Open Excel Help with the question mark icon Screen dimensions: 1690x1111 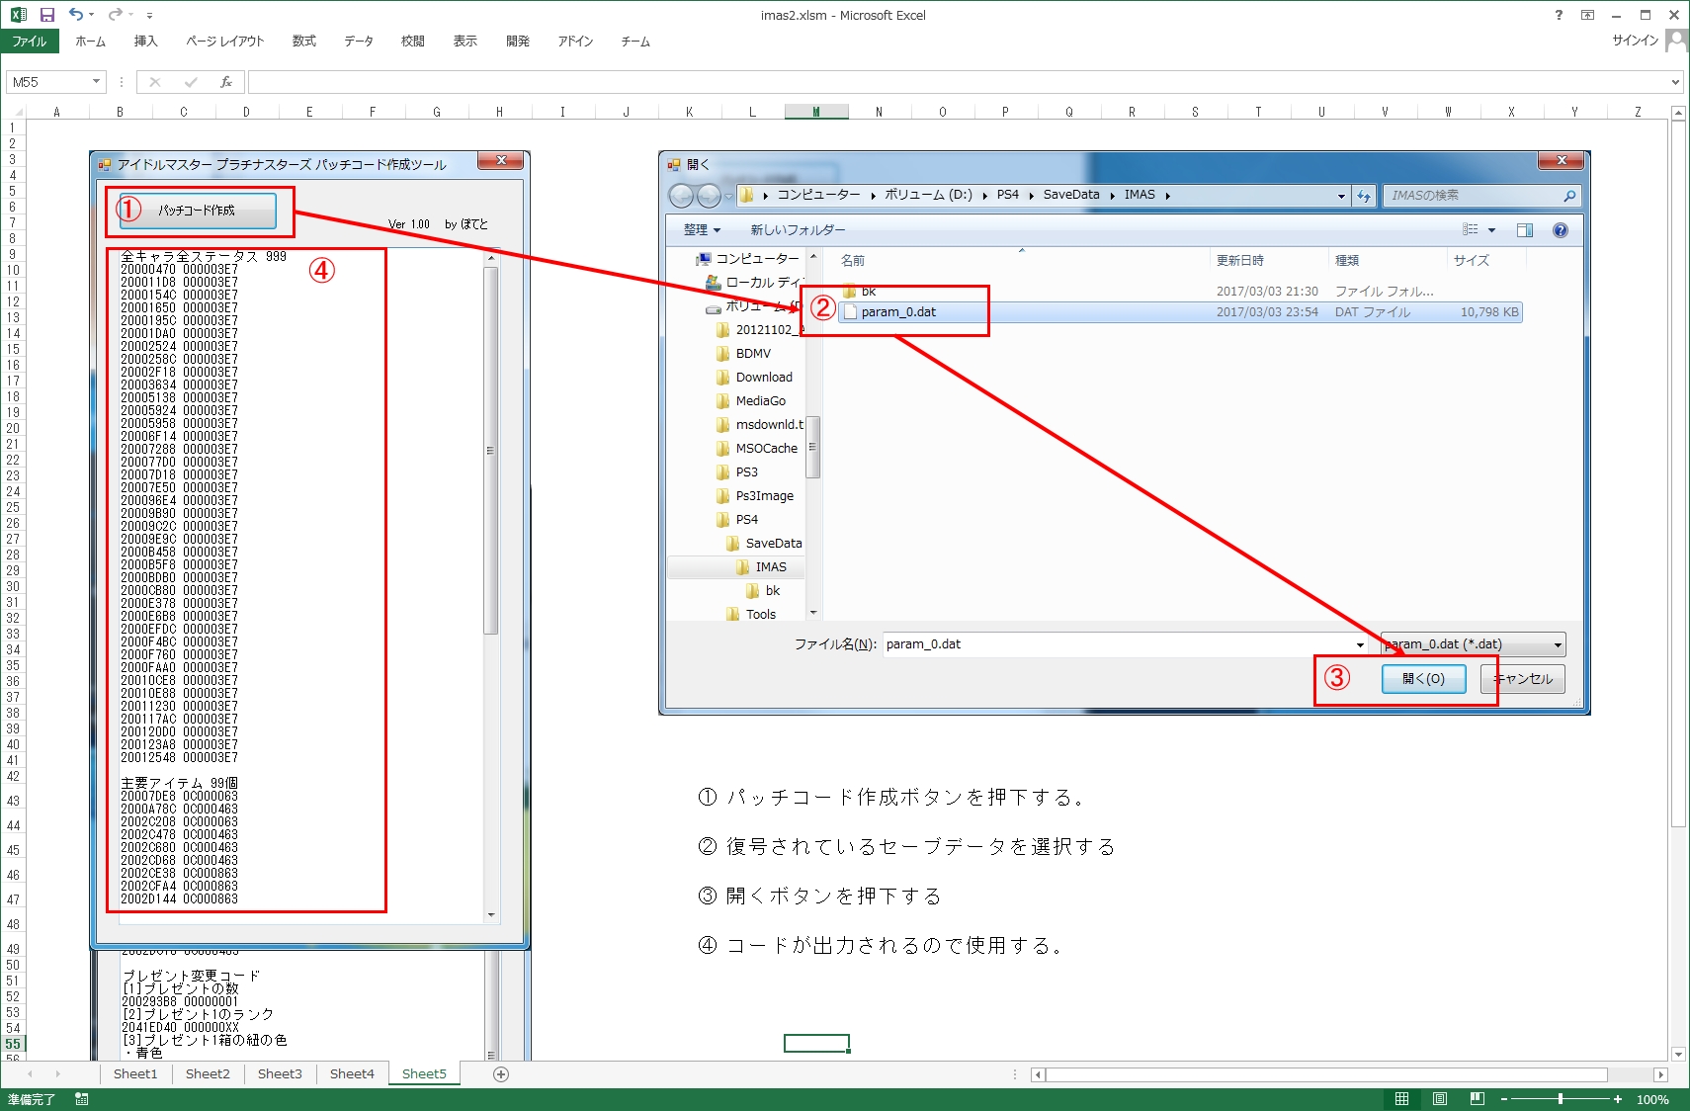[1559, 15]
